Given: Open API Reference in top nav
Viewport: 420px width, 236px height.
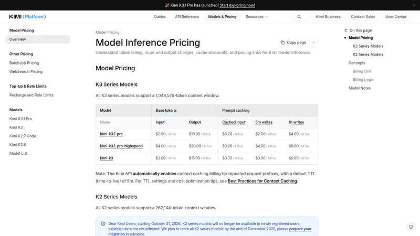Looking at the screenshot, I should [187, 17].
